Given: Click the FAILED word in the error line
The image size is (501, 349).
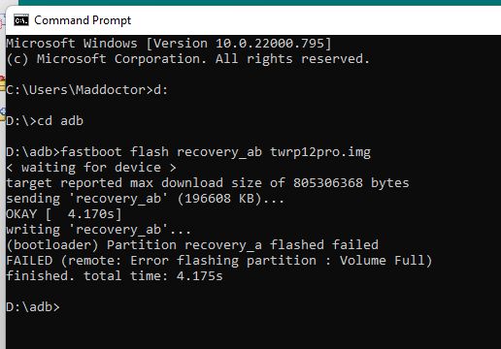Looking at the screenshot, I should tap(29, 261).
